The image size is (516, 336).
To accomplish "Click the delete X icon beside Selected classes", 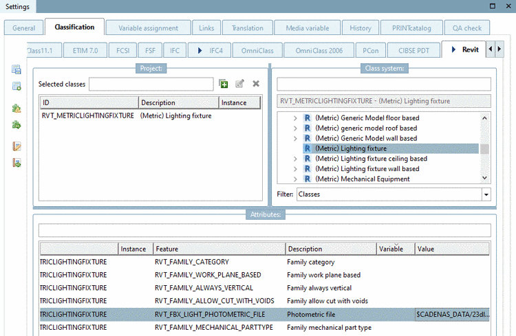I will coord(256,84).
